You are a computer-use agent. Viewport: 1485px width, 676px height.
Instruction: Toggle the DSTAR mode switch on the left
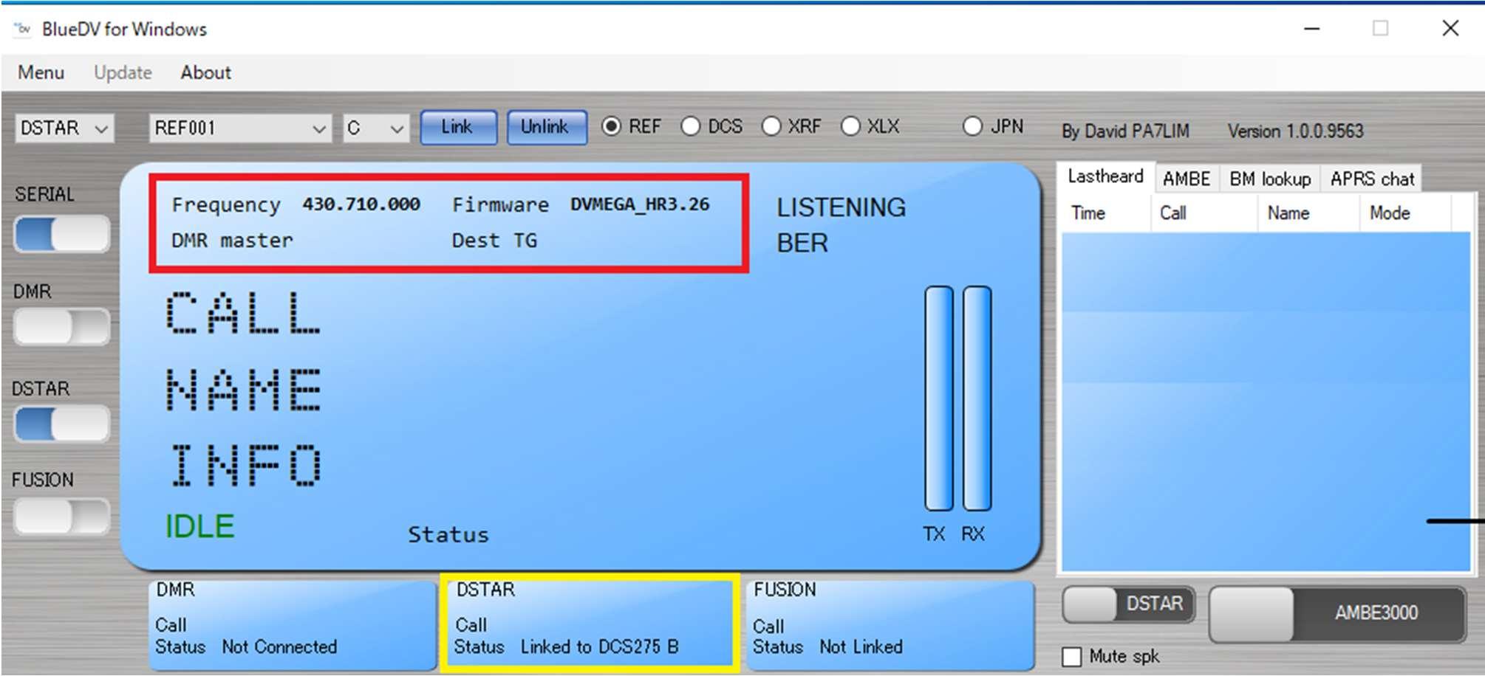coord(61,424)
